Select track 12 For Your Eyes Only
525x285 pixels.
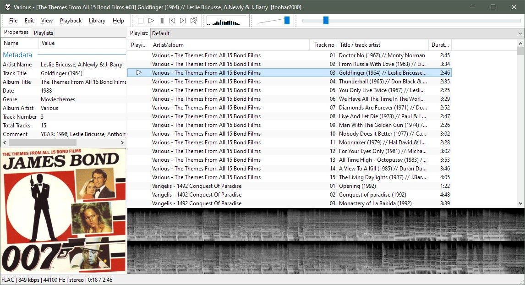289,151
